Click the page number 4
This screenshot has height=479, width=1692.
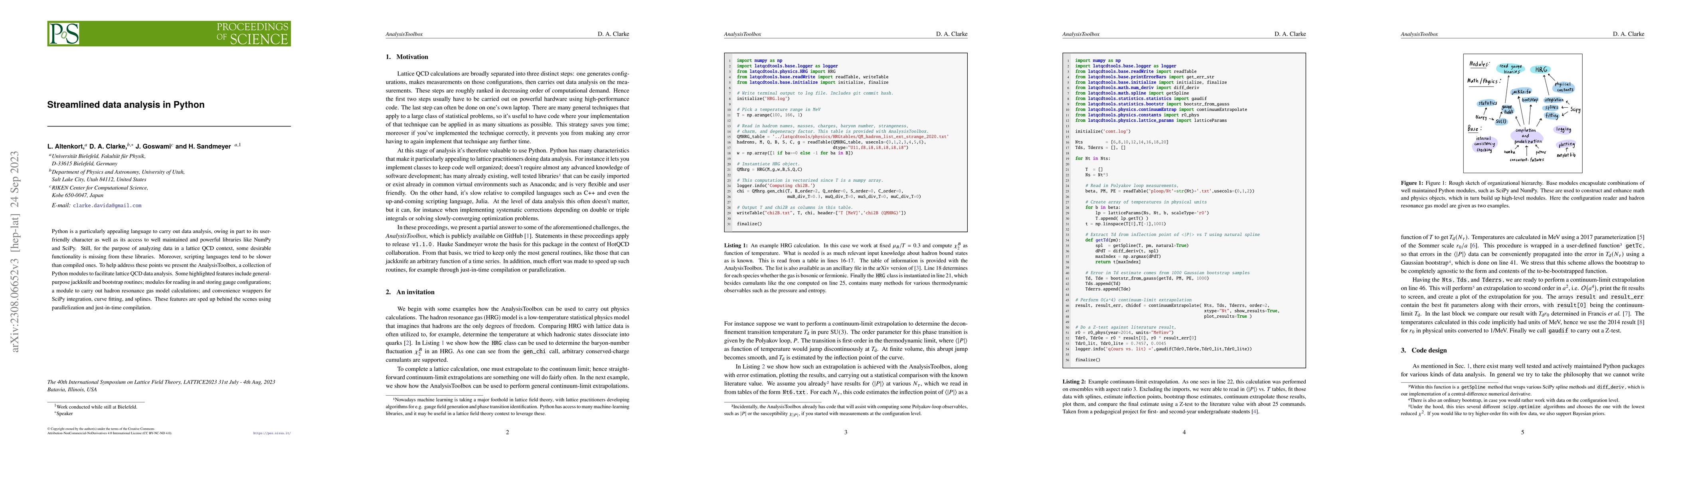click(x=1184, y=431)
